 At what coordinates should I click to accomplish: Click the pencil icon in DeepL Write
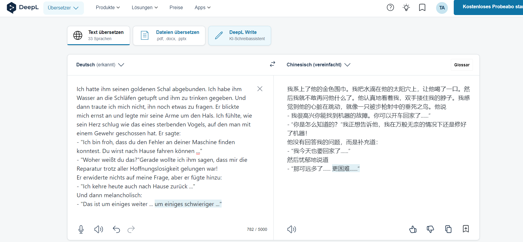(x=219, y=35)
